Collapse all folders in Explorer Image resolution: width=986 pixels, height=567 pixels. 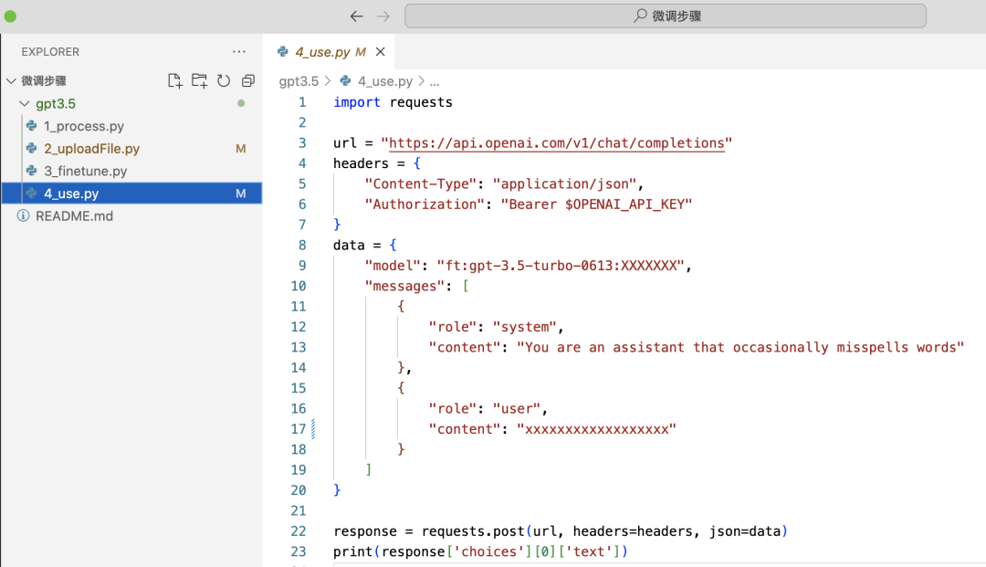(x=248, y=80)
